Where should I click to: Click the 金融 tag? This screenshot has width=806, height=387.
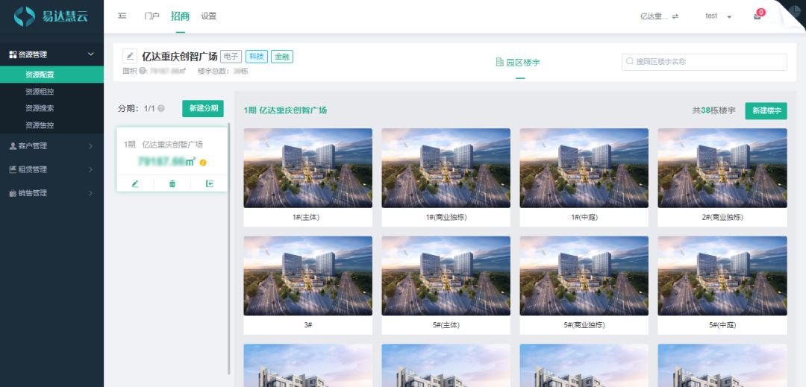(281, 57)
